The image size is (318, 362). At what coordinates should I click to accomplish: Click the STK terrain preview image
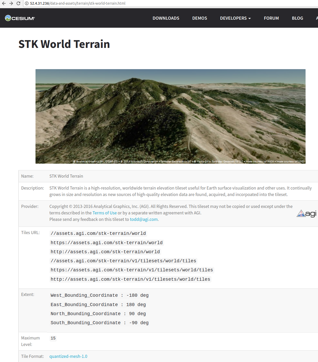[171, 116]
